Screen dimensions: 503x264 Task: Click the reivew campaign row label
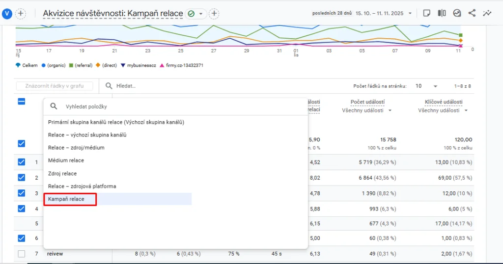coord(55,254)
